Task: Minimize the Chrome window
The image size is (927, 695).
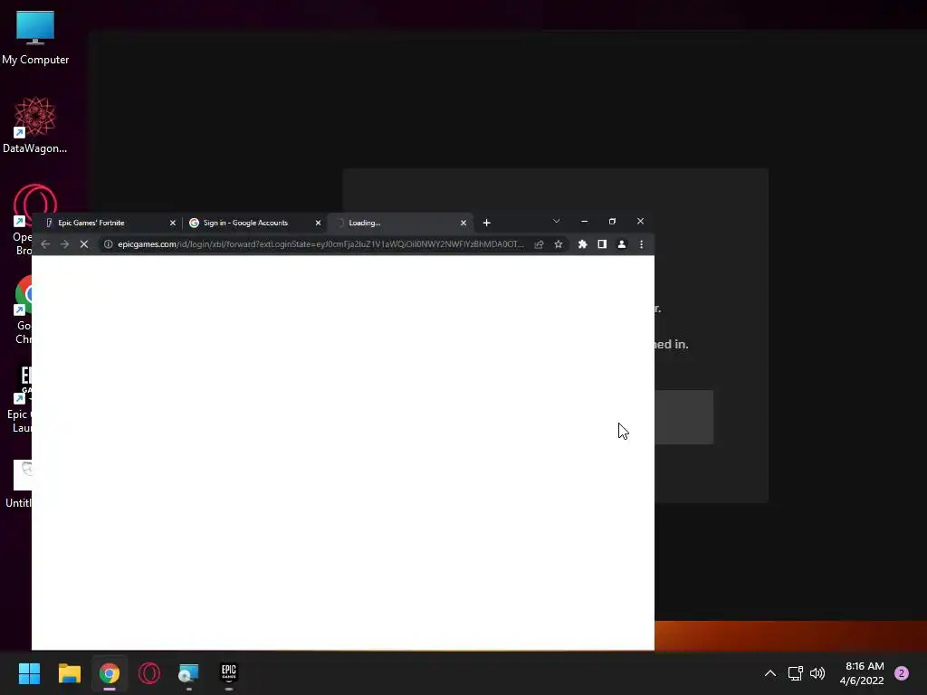Action: pos(584,221)
